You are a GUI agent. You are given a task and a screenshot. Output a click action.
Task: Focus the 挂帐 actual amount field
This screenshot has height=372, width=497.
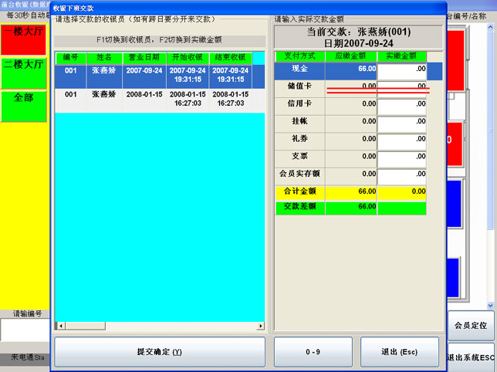[402, 122]
